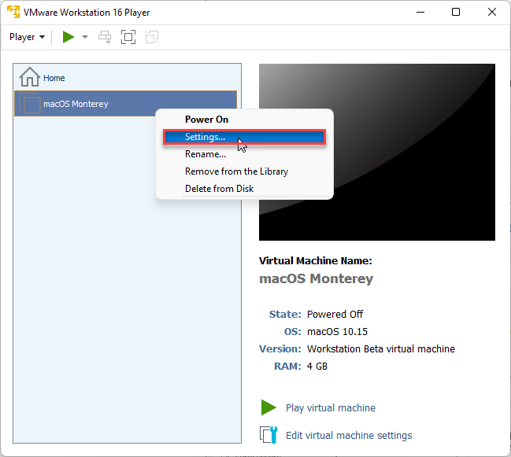The width and height of the screenshot is (511, 457).
Task: Click the 4 GB RAM value
Action: pyautogui.click(x=317, y=367)
